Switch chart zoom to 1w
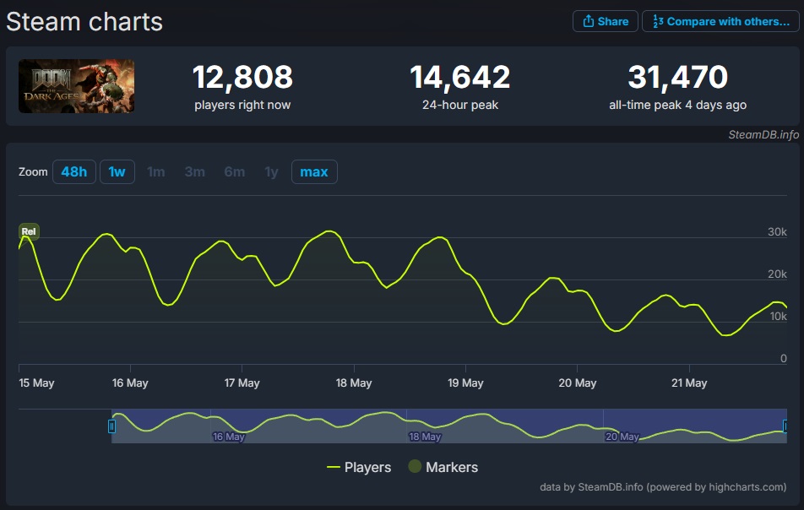 tap(117, 171)
